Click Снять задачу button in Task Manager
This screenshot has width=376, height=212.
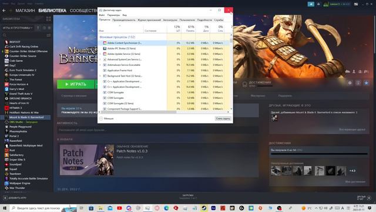223,118
